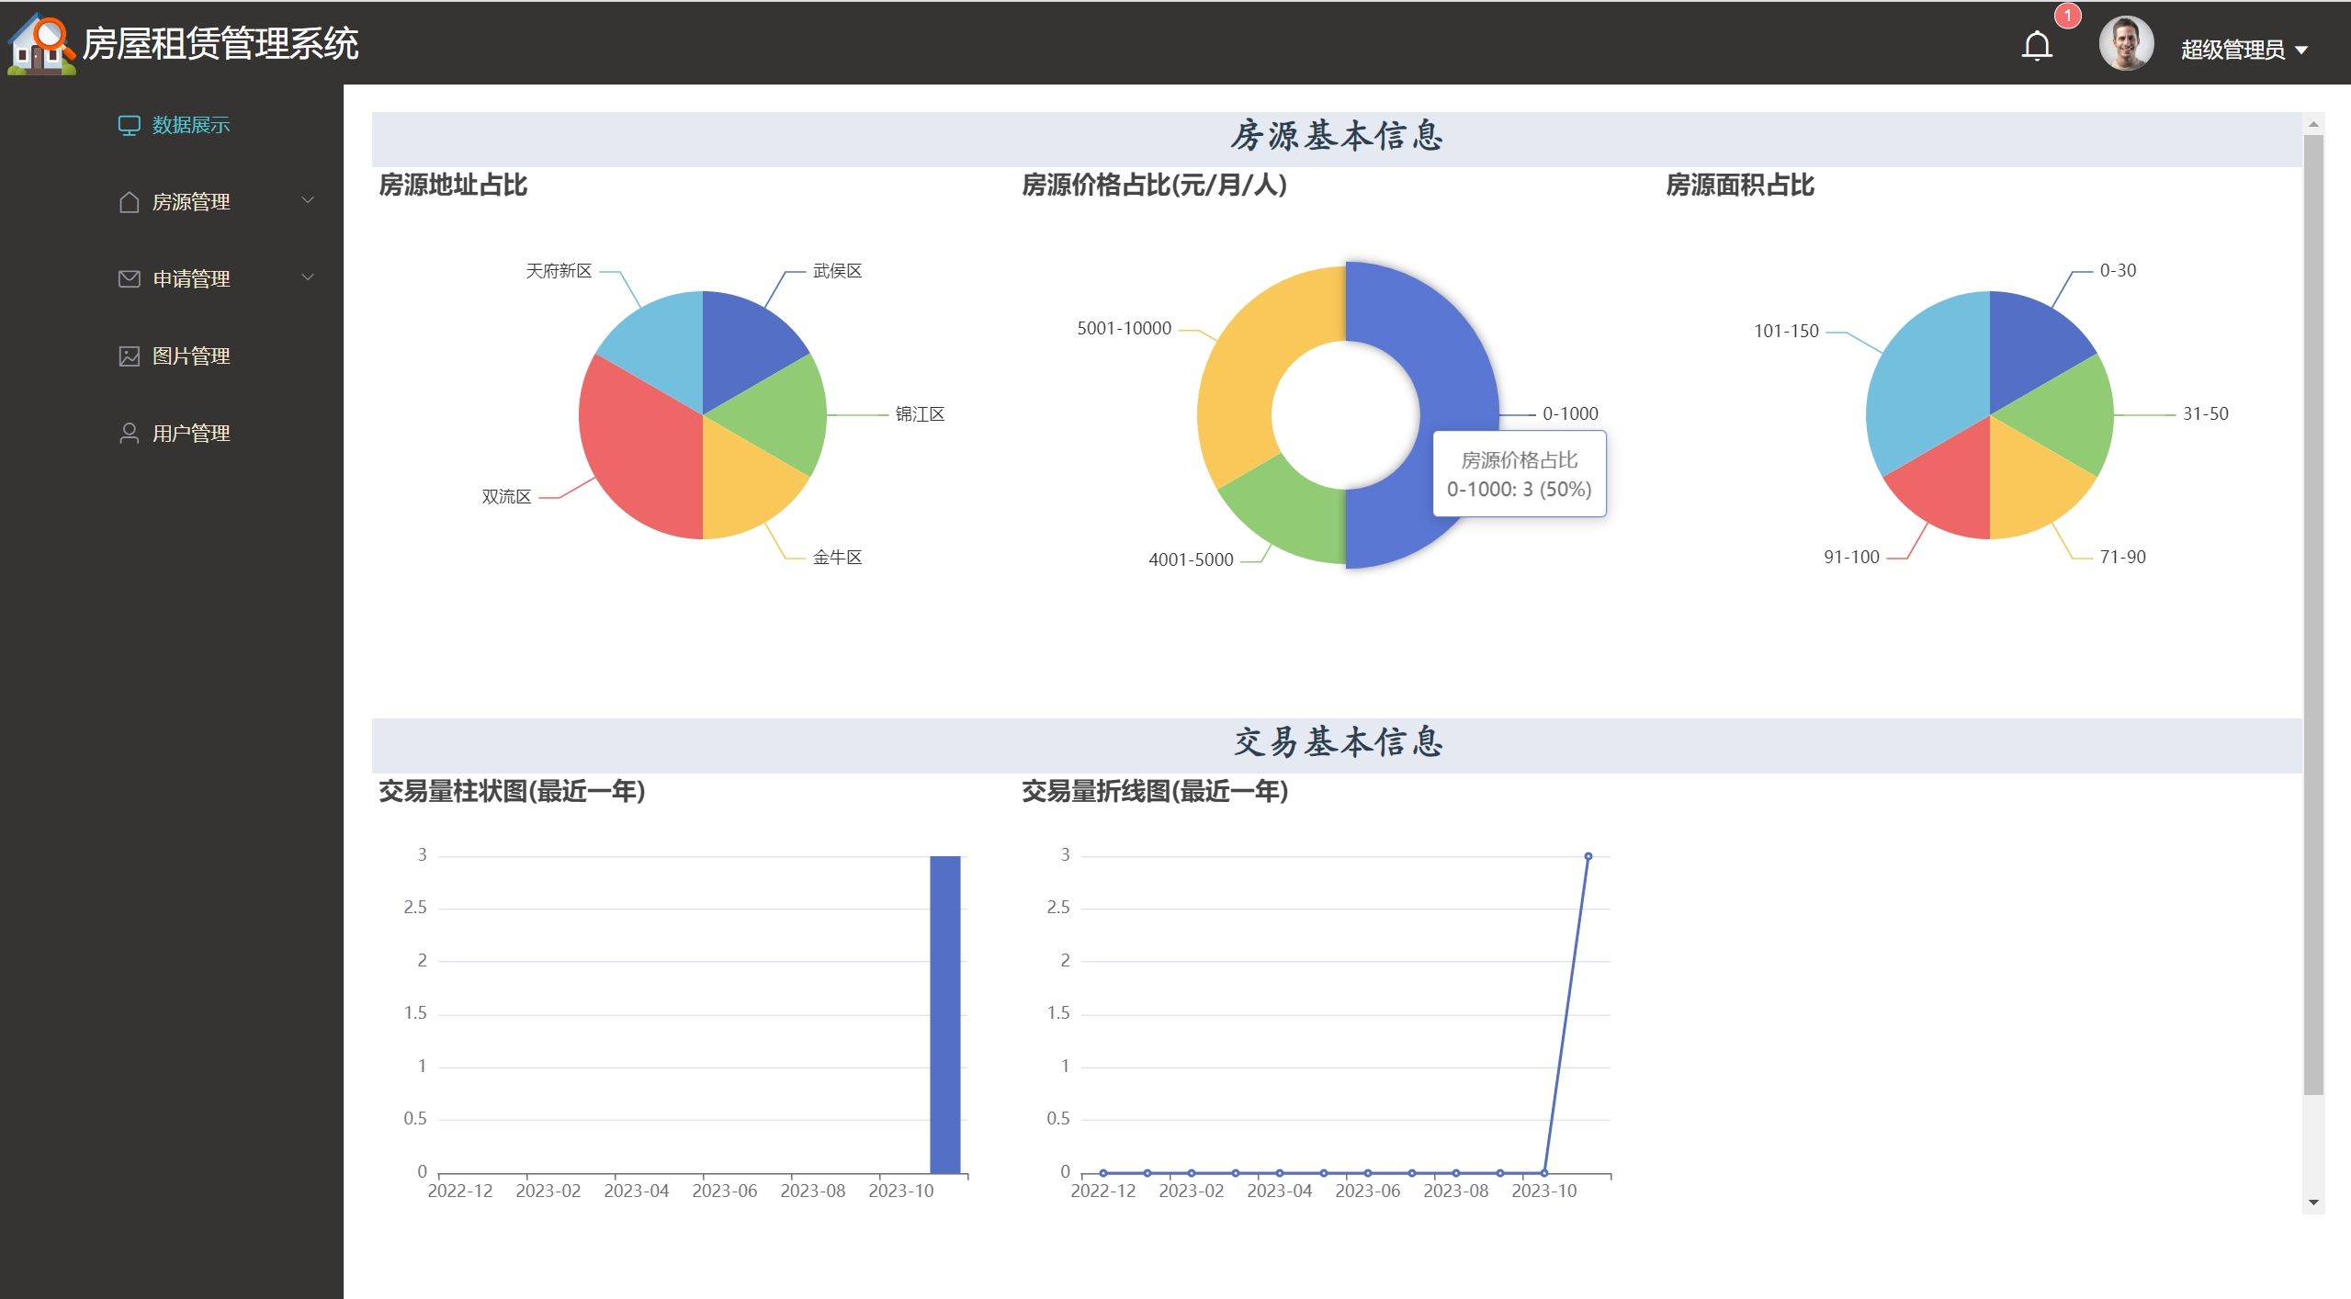Viewport: 2351px width, 1299px height.
Task: Click the line chart peak data point
Action: point(1588,856)
